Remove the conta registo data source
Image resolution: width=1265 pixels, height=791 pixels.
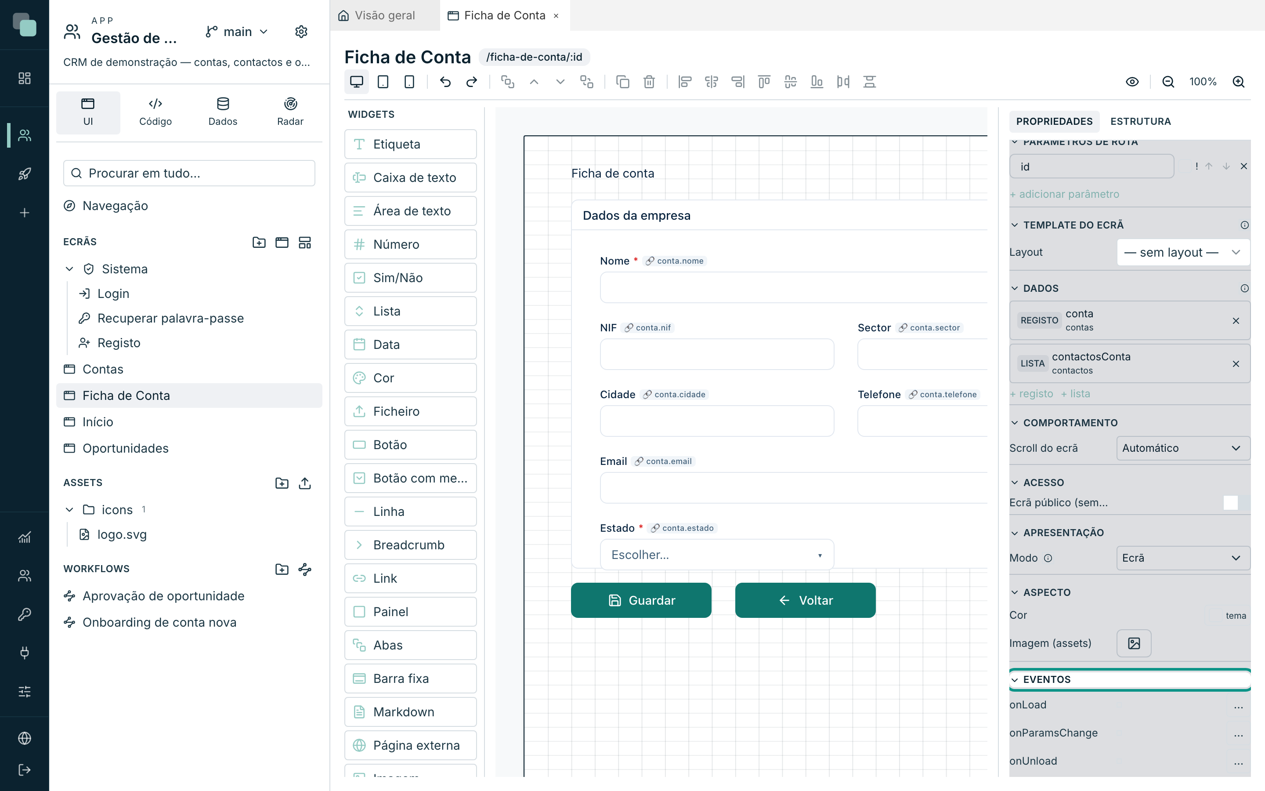pyautogui.click(x=1236, y=321)
